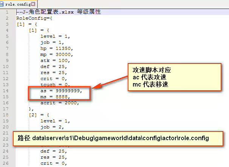Click the [2] = { line
Viewport: 229px width, 167px height.
39,115
